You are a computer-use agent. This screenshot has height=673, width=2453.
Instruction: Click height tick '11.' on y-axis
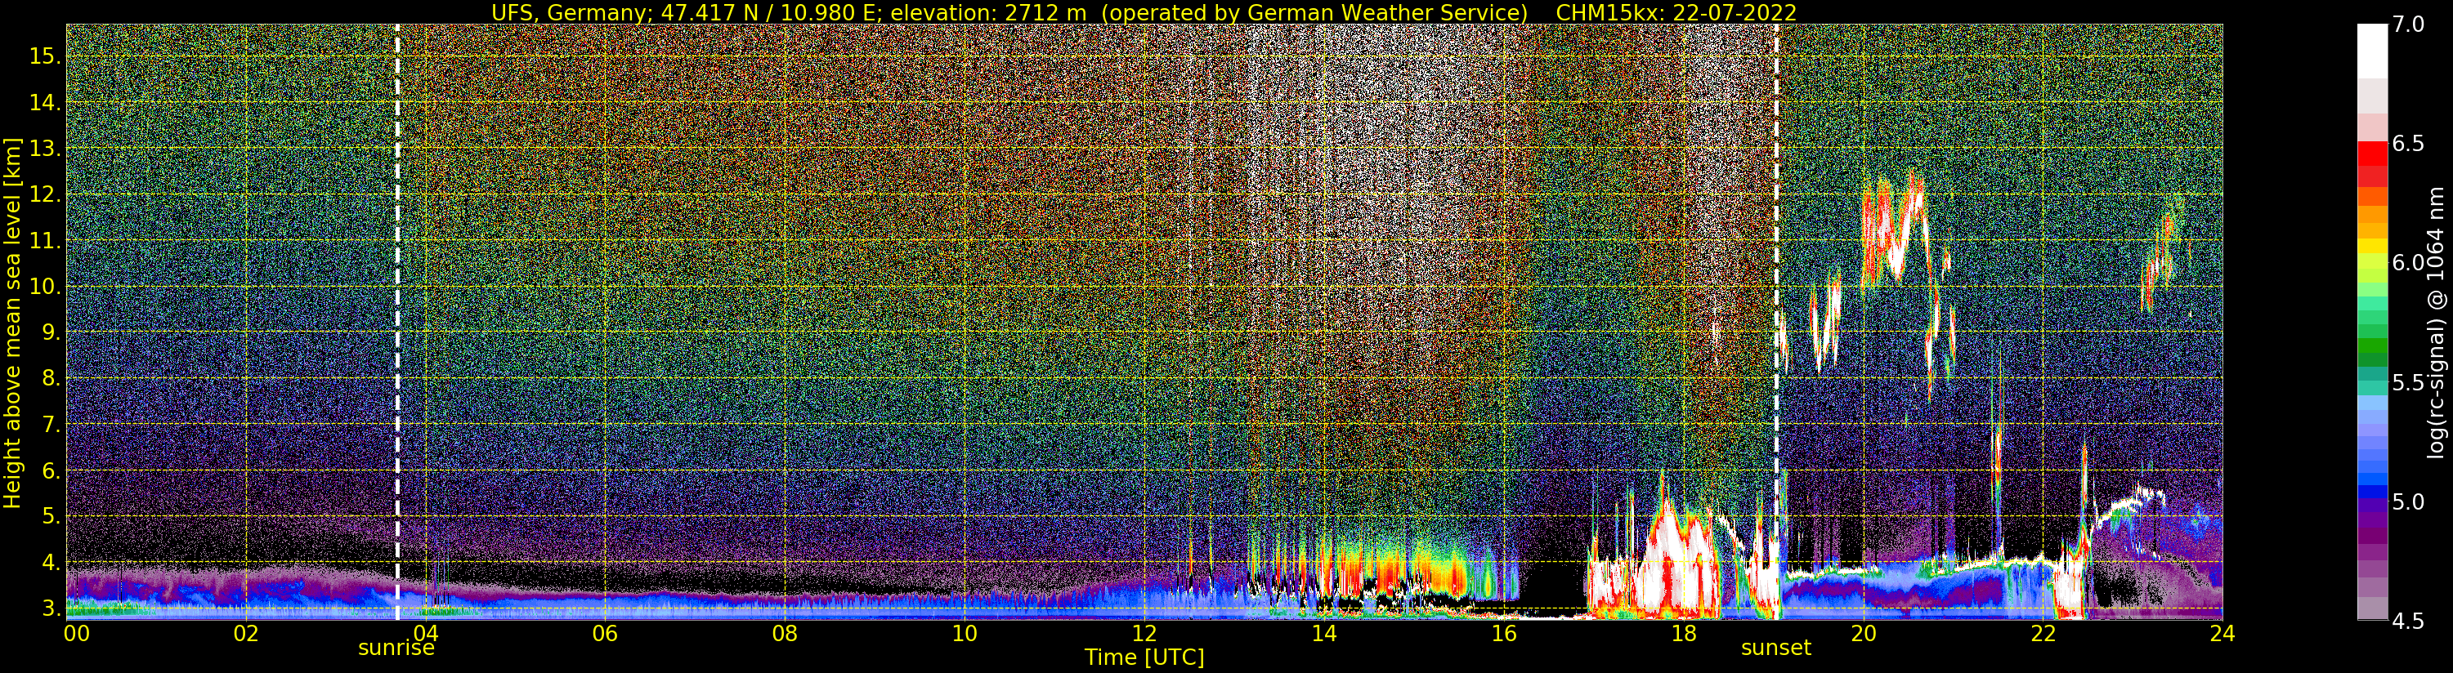tap(44, 241)
